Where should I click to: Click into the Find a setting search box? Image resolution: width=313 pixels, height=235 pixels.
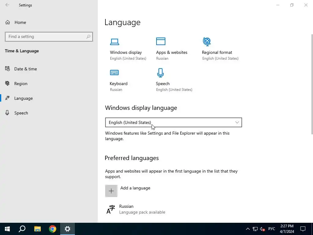[x=49, y=37]
